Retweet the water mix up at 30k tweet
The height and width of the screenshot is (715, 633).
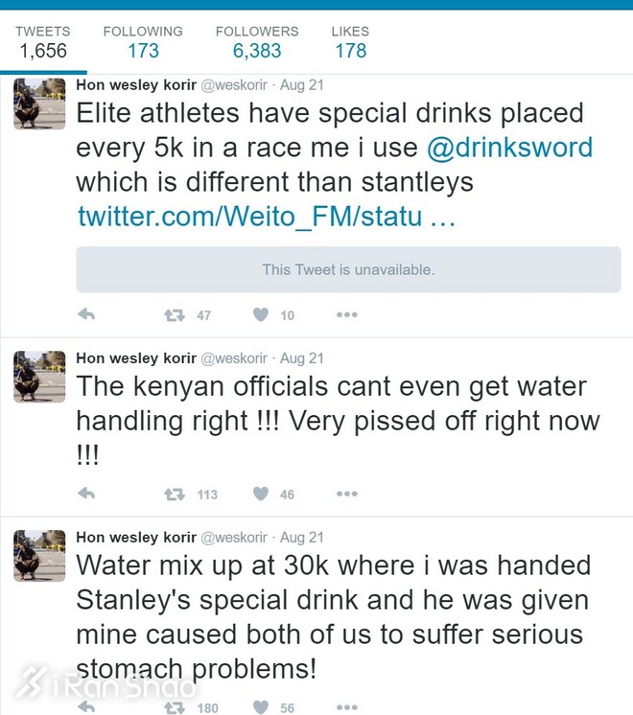[x=175, y=707]
